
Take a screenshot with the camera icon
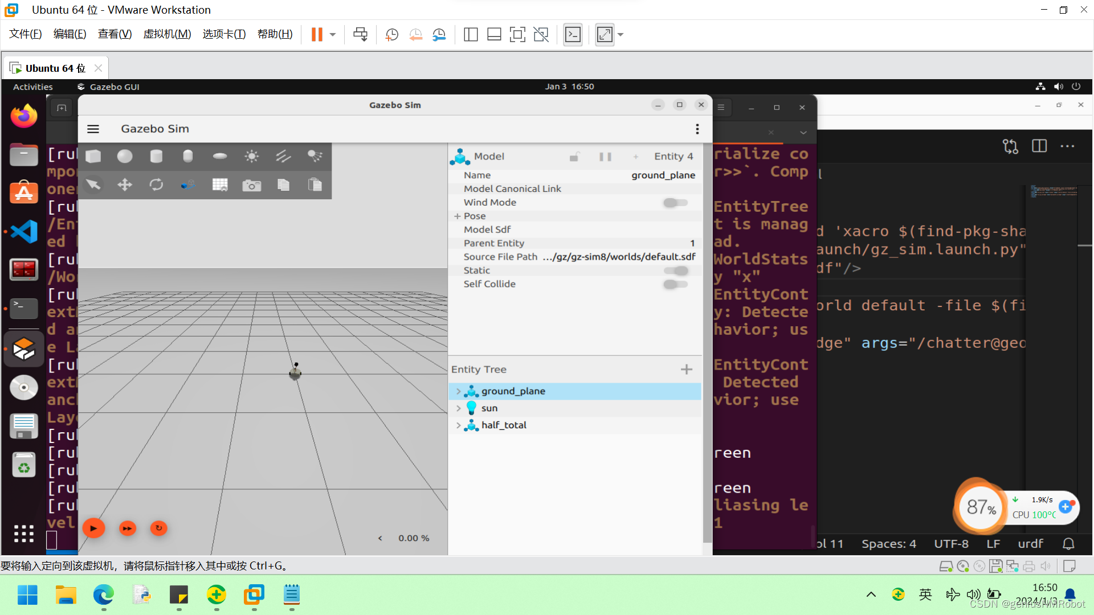click(251, 184)
